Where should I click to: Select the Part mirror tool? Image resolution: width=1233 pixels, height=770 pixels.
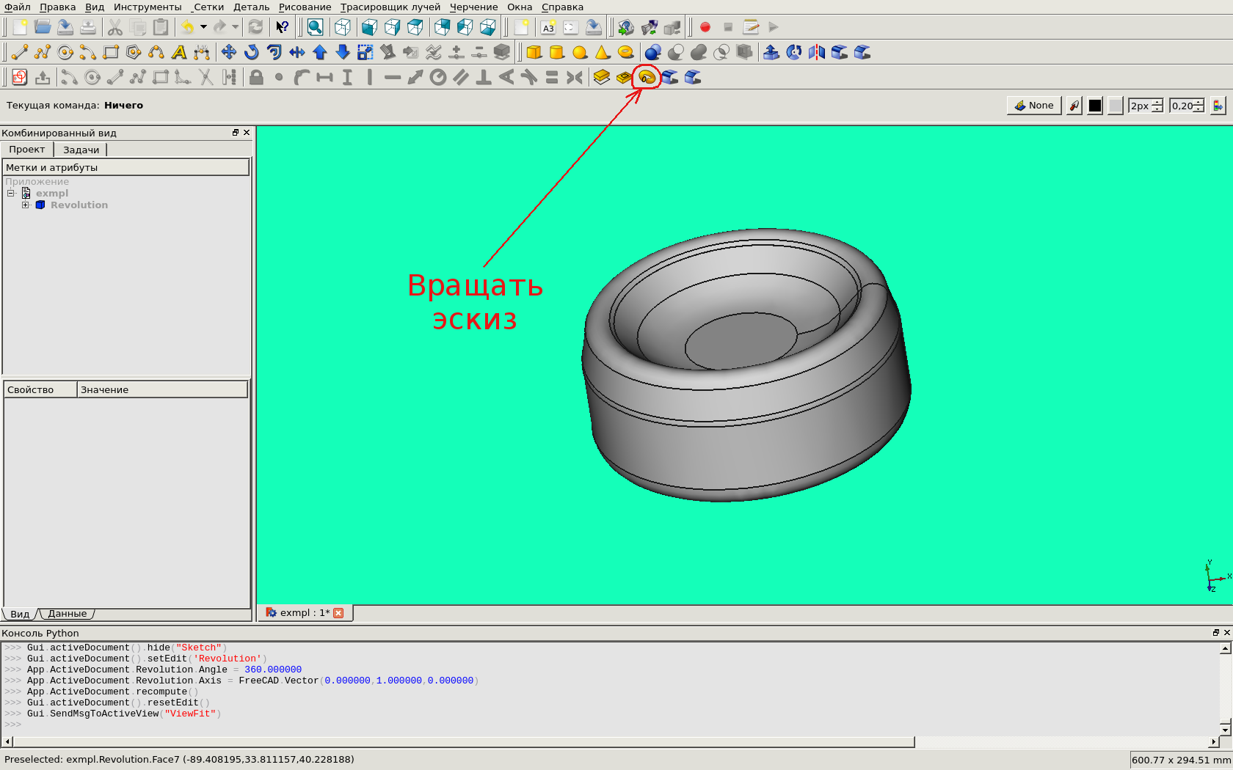pos(816,52)
